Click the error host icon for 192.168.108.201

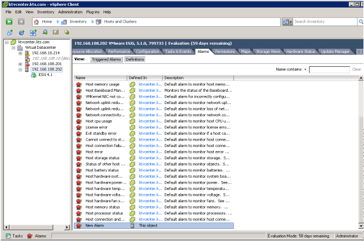pos(27,64)
